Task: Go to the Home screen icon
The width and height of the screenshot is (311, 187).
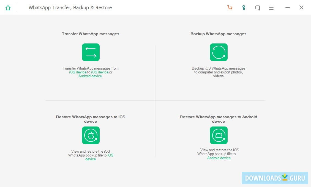Action: click(8, 8)
